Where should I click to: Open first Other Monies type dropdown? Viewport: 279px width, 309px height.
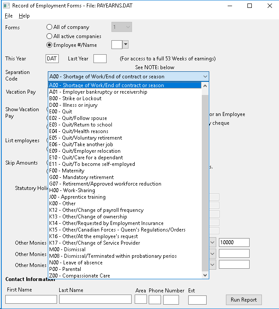(x=212, y=242)
